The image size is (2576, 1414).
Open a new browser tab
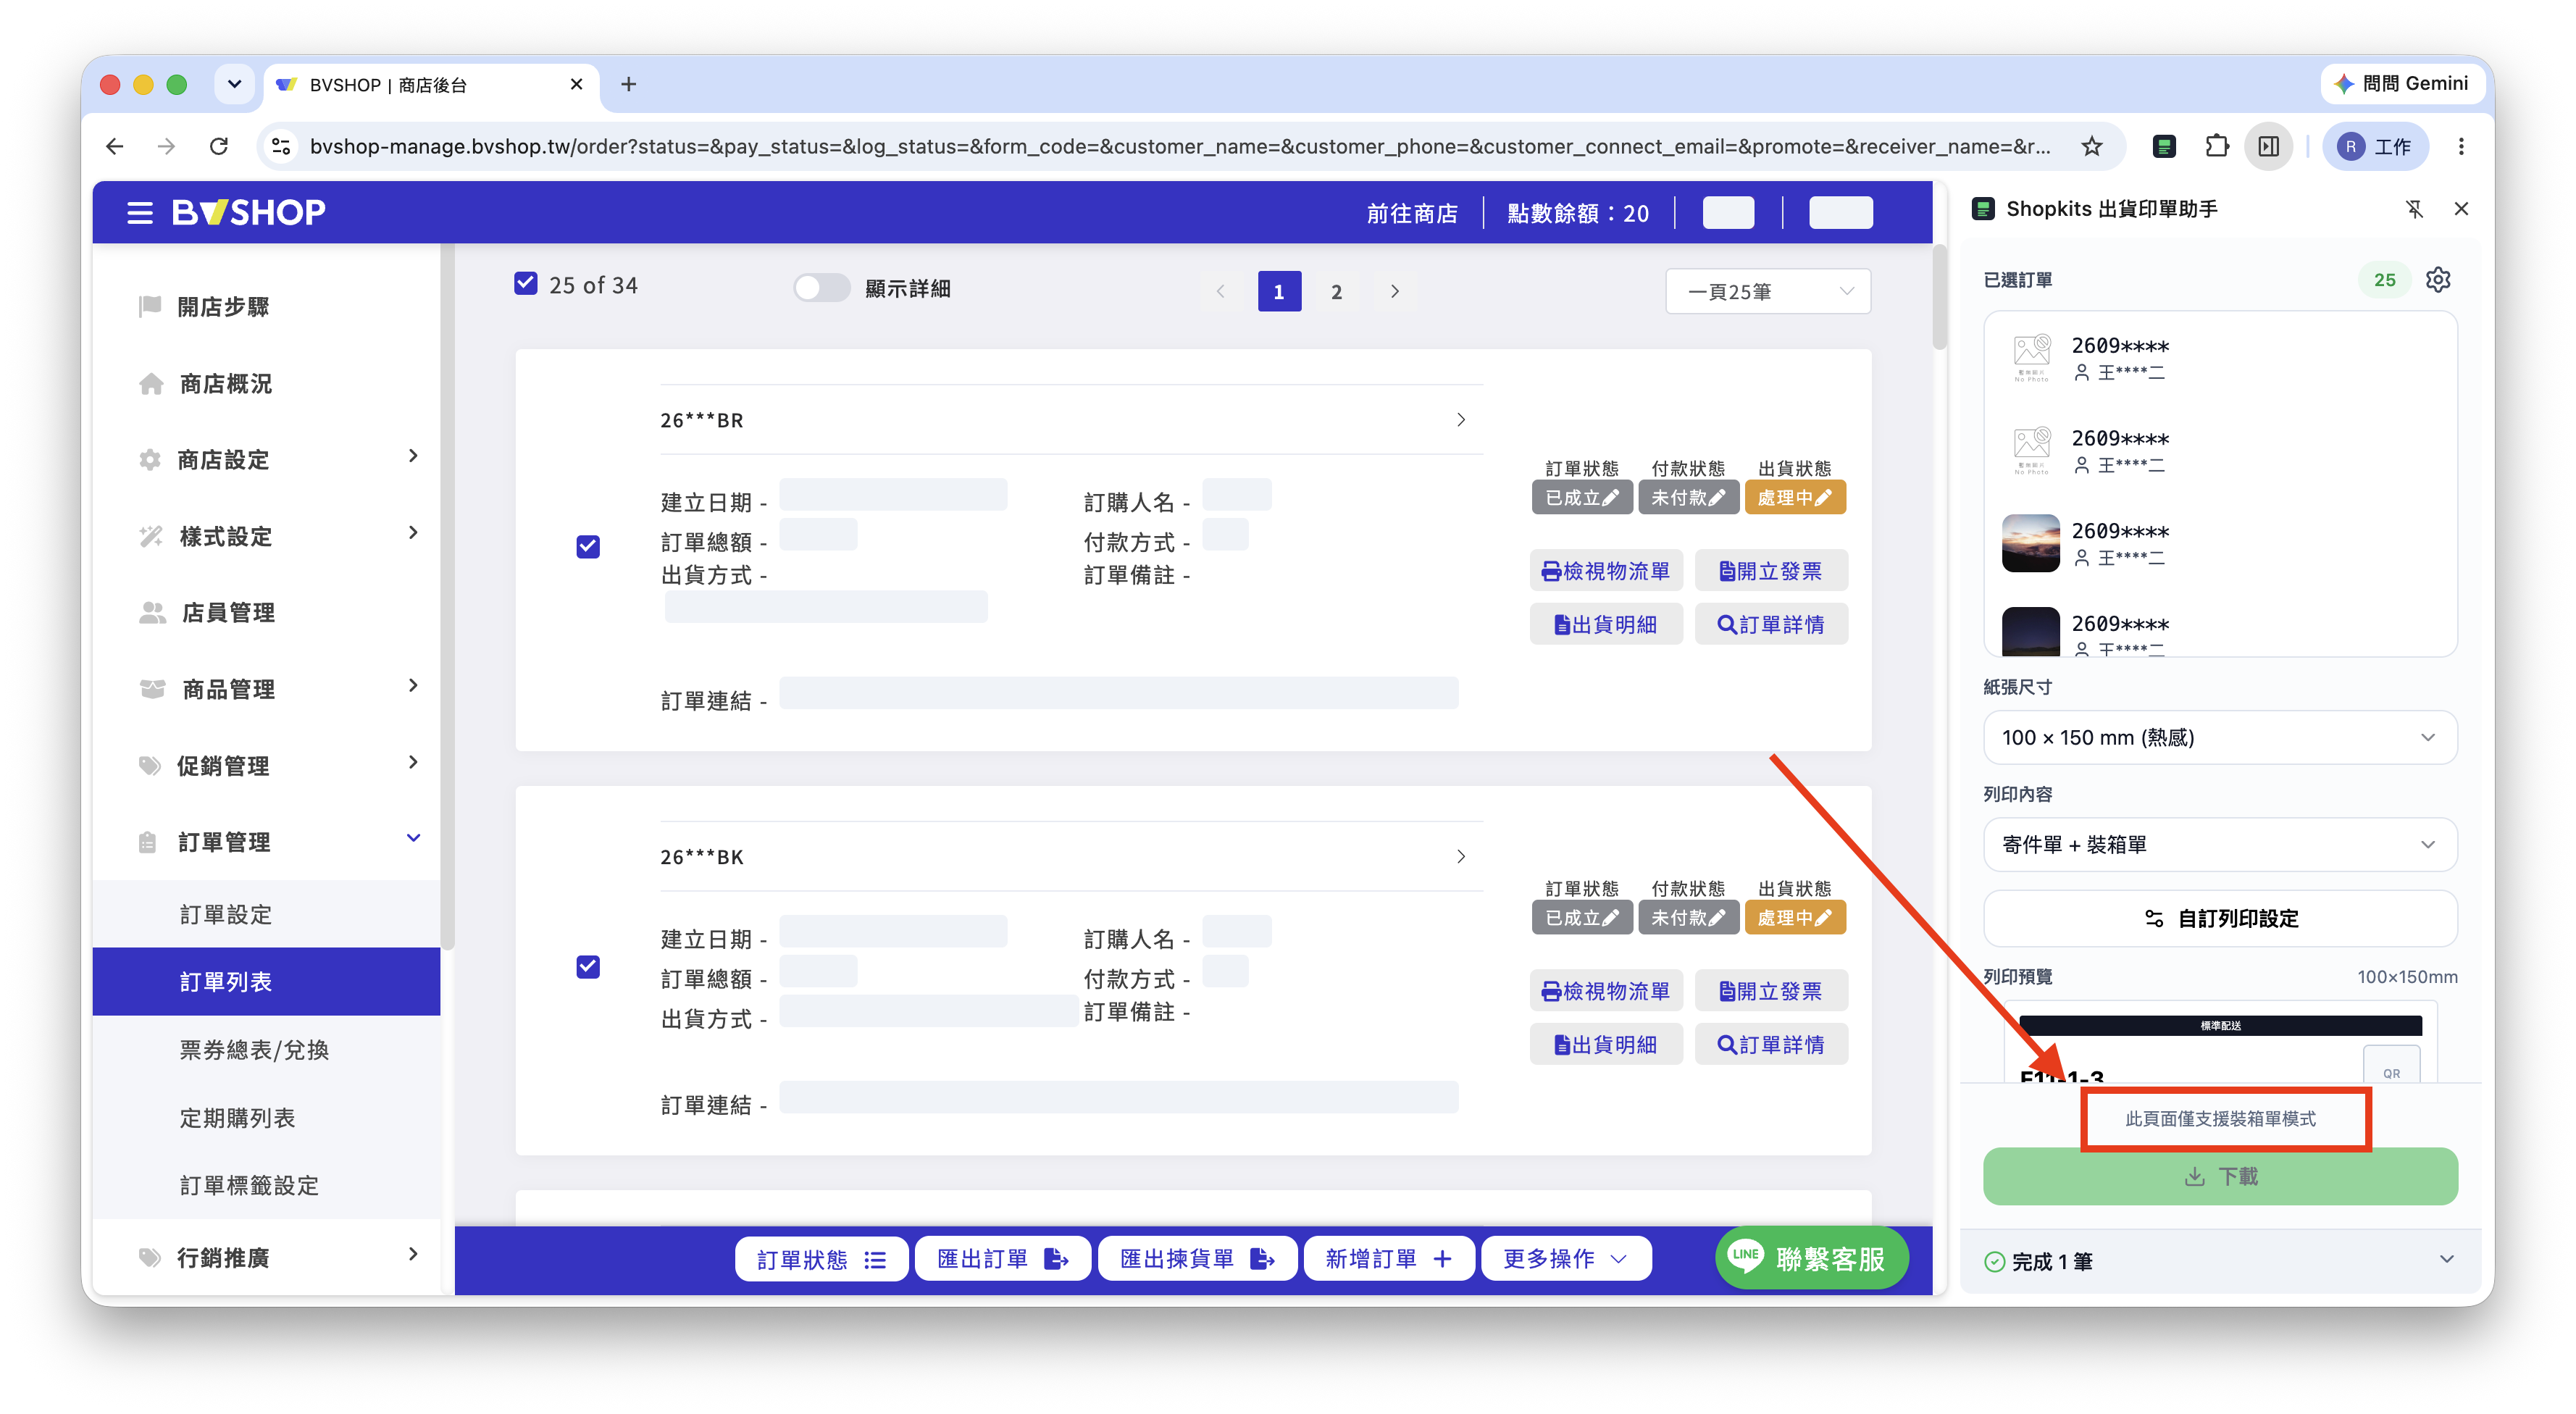[x=628, y=85]
